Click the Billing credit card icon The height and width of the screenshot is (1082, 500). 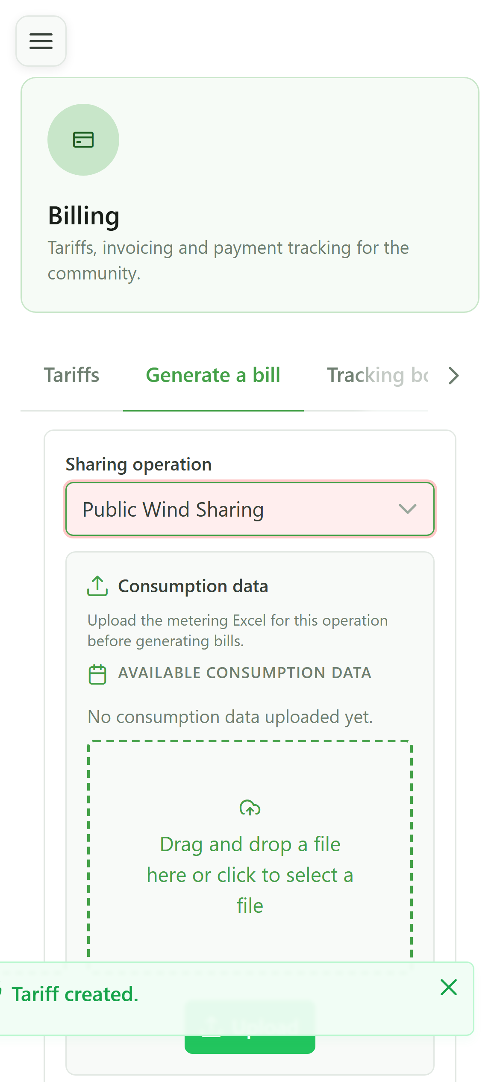[83, 140]
